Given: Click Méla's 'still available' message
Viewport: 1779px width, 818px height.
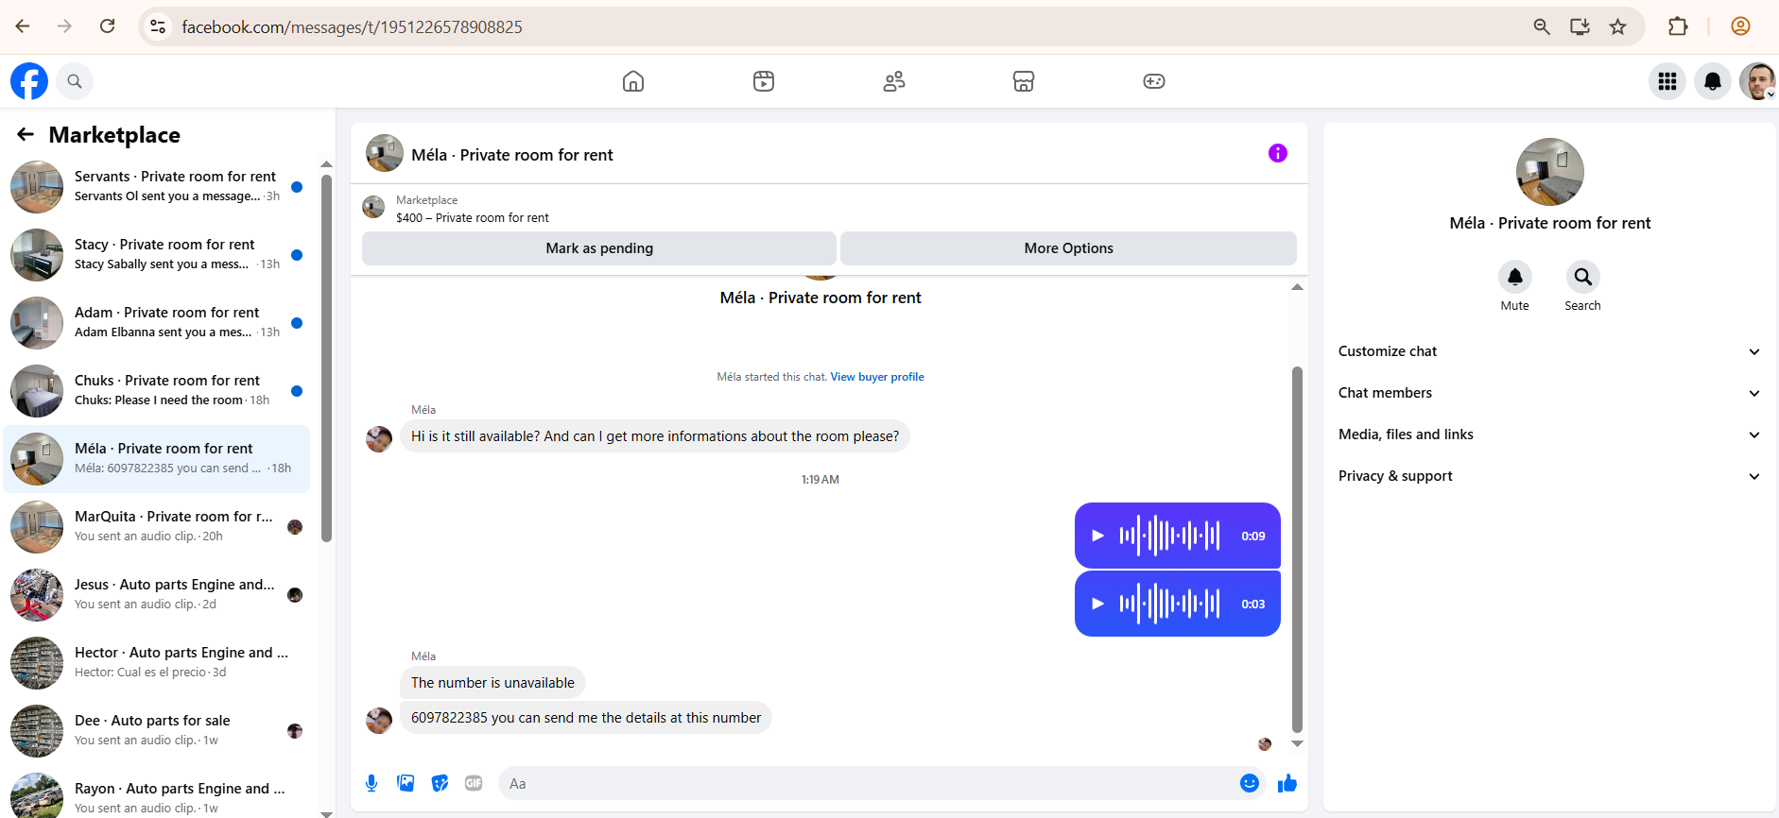Looking at the screenshot, I should click(x=655, y=436).
